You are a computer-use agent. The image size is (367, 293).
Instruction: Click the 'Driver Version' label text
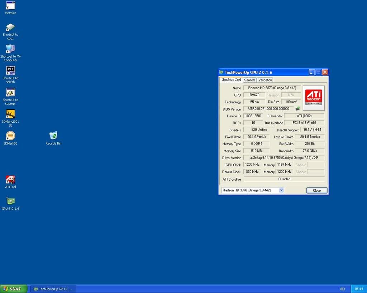[232, 158]
